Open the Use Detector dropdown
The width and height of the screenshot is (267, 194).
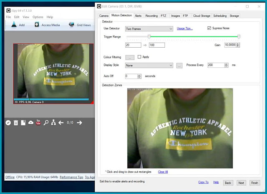149,29
